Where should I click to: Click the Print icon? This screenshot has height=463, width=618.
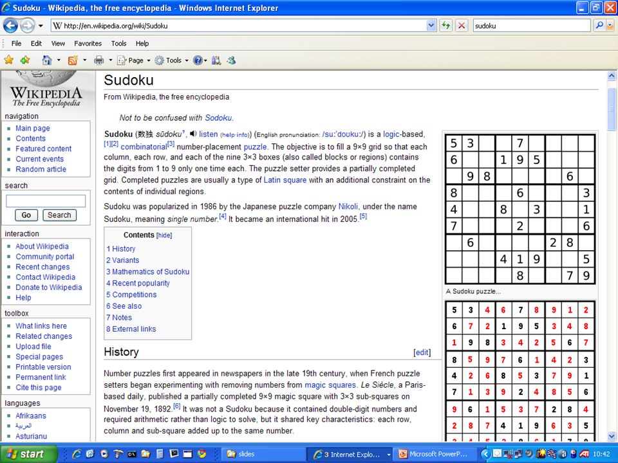(99, 60)
